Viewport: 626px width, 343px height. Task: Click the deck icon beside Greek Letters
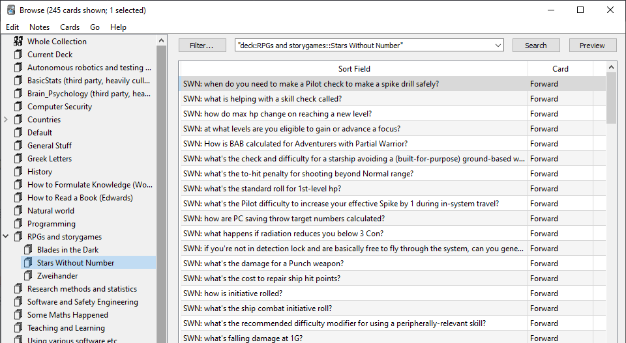click(18, 159)
